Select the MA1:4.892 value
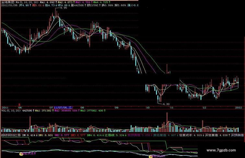 point(47,2)
